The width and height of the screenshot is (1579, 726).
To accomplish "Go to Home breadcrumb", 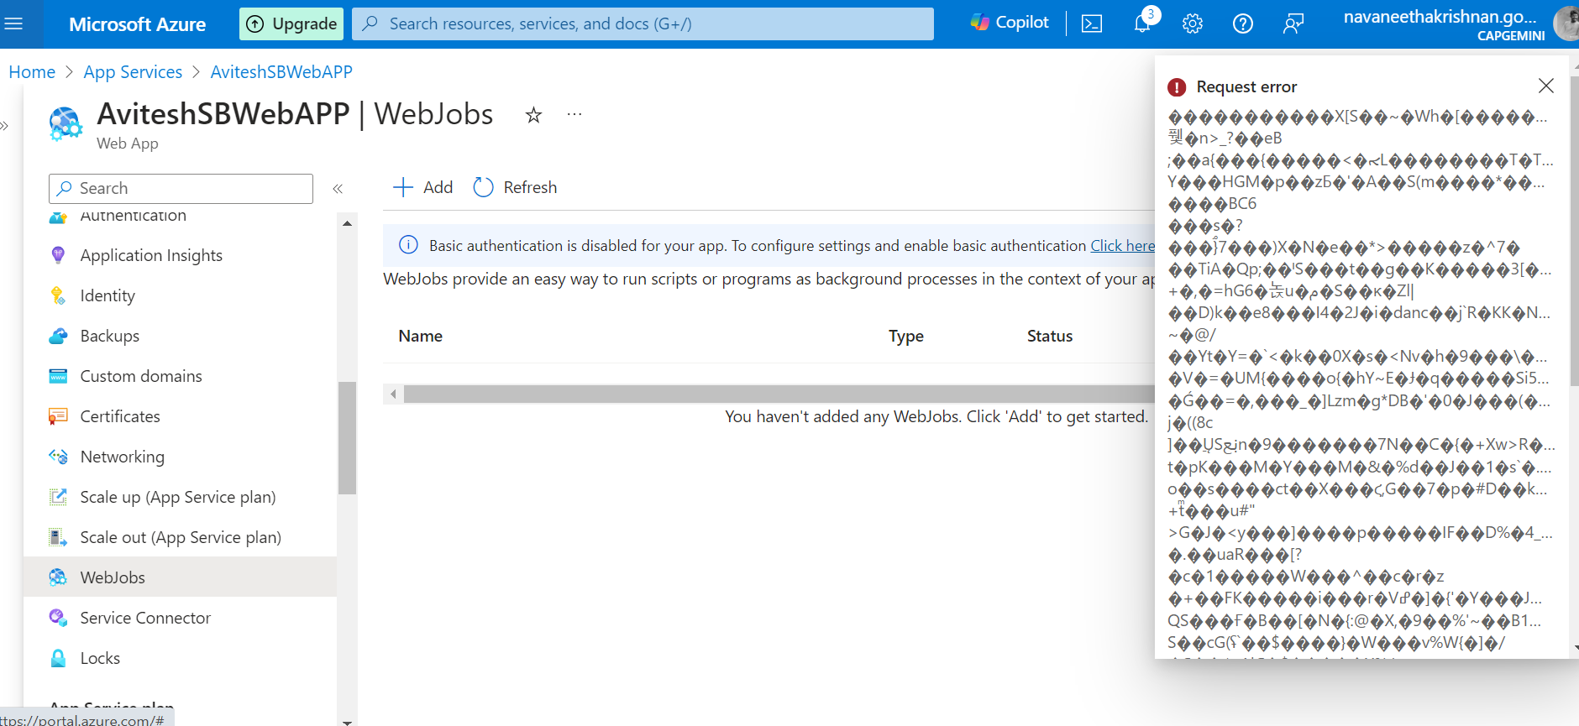I will (x=32, y=72).
